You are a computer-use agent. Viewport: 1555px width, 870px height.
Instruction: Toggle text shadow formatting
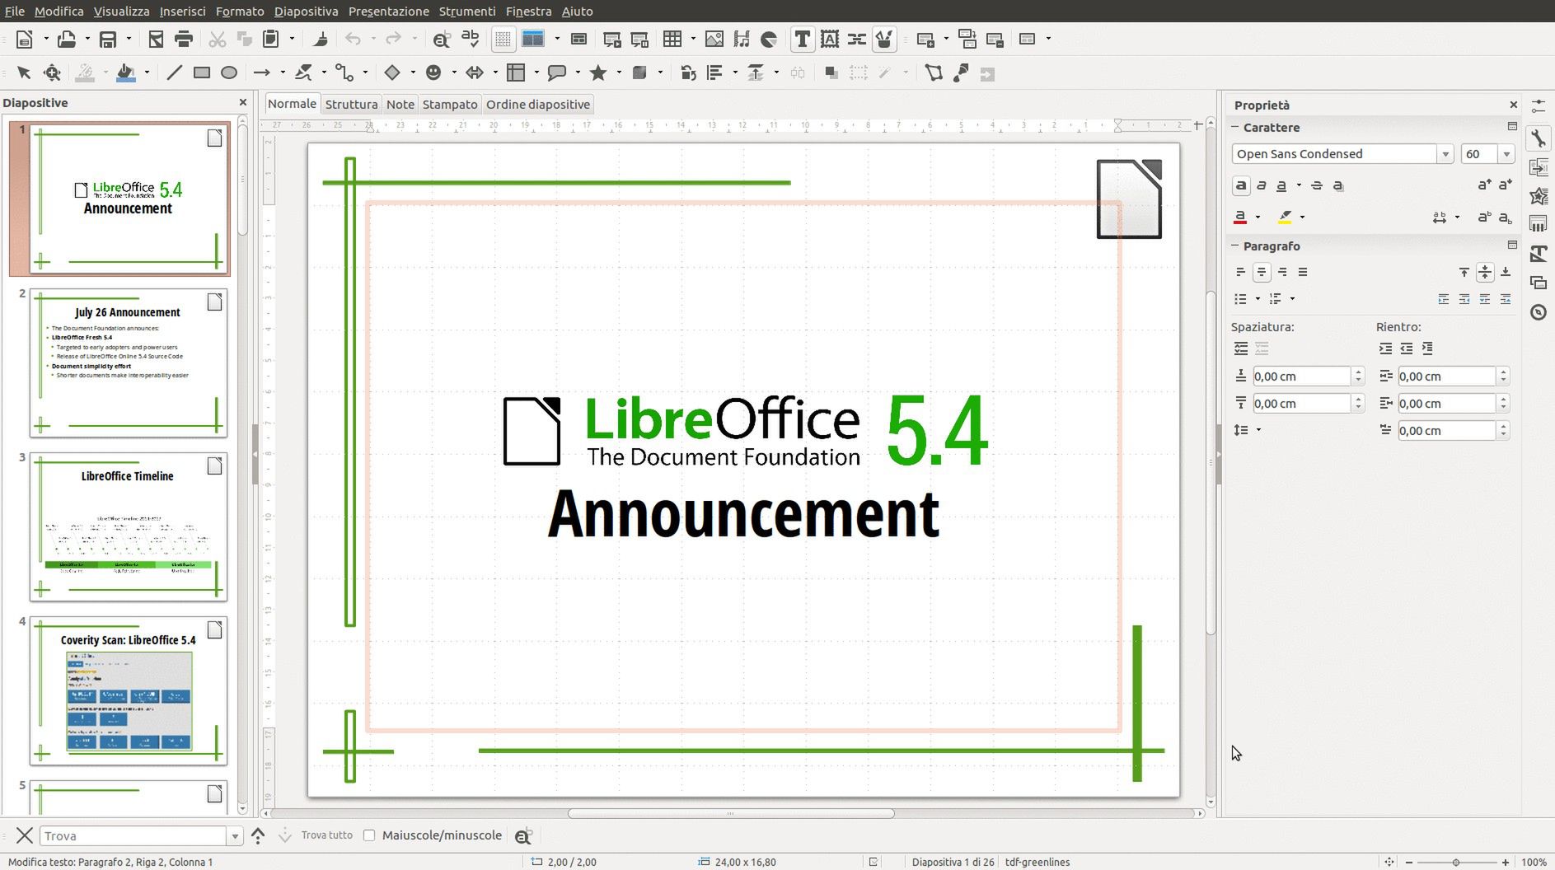(x=1338, y=185)
